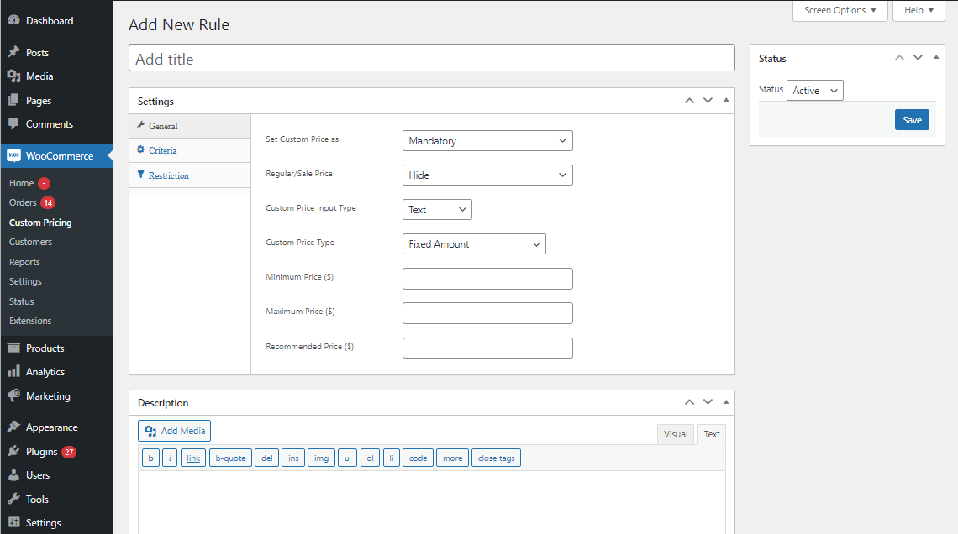Expand the Help dropdown
Image resolution: width=958 pixels, height=534 pixels.
click(x=919, y=10)
